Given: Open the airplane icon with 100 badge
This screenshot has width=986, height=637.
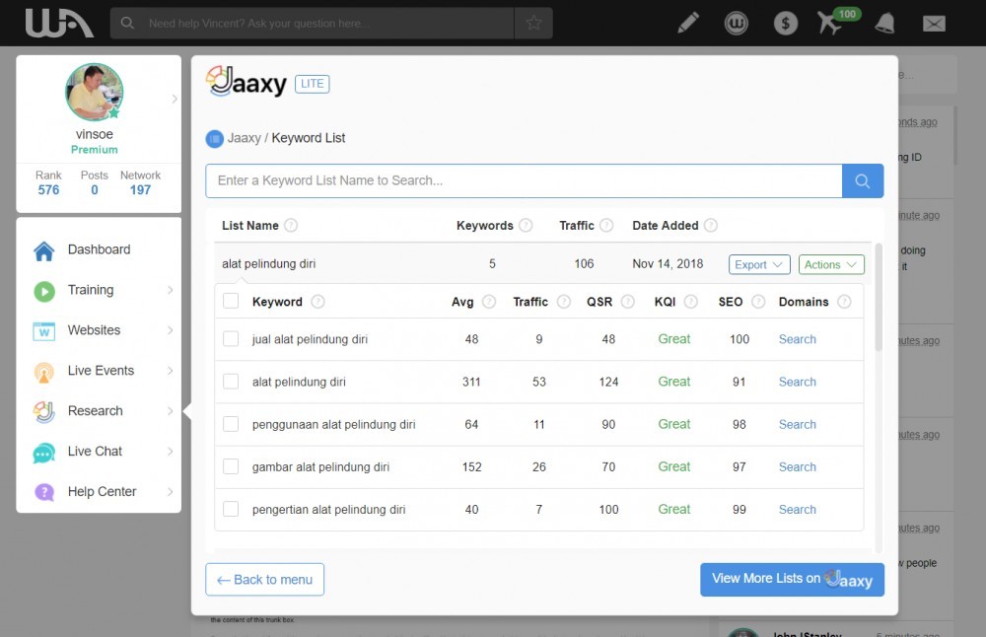Looking at the screenshot, I should [831, 24].
